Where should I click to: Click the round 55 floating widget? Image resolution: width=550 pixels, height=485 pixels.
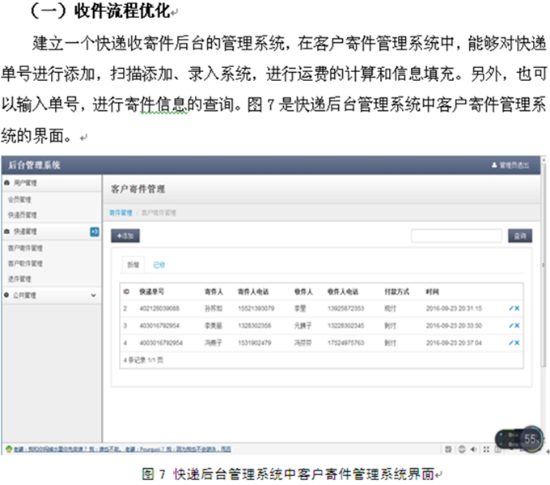pos(531,439)
